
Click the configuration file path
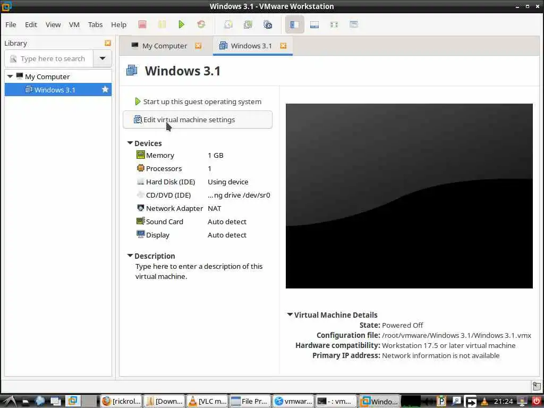click(x=456, y=336)
